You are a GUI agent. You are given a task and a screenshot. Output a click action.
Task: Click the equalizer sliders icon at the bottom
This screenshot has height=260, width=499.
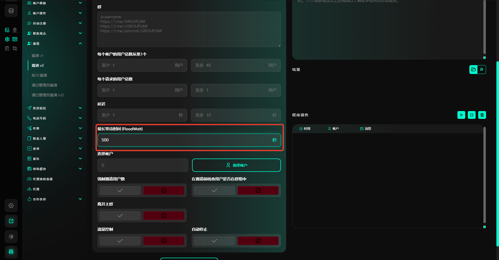11,252
